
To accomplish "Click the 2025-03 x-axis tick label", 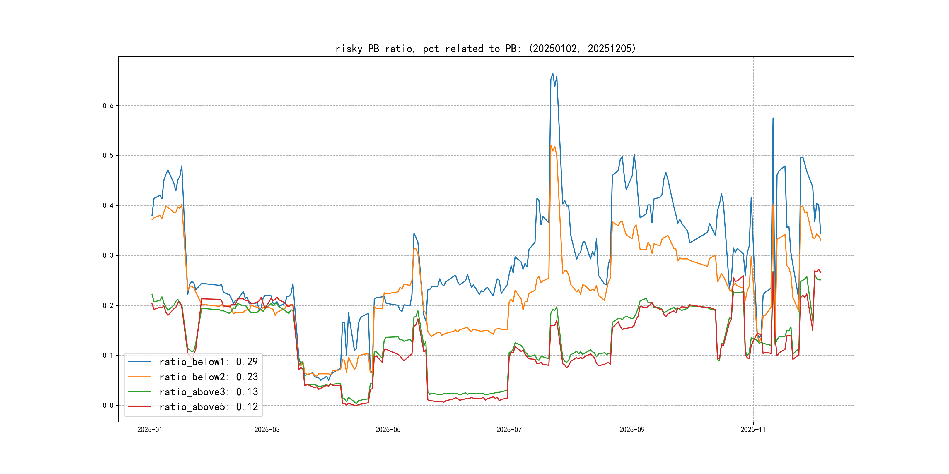I will pos(267,430).
